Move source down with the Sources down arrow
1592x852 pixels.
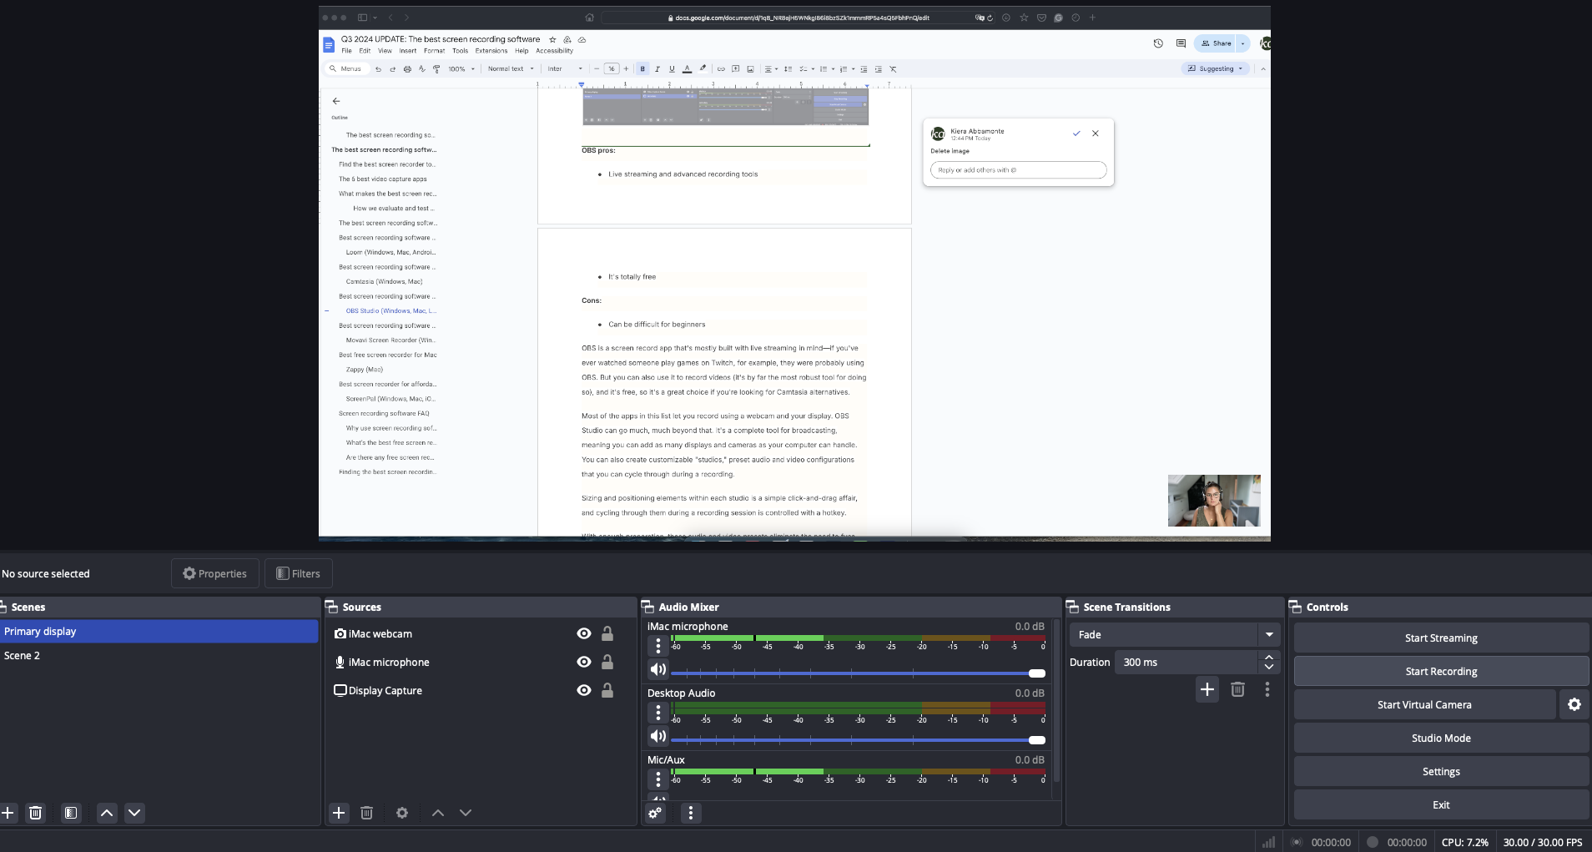click(466, 813)
